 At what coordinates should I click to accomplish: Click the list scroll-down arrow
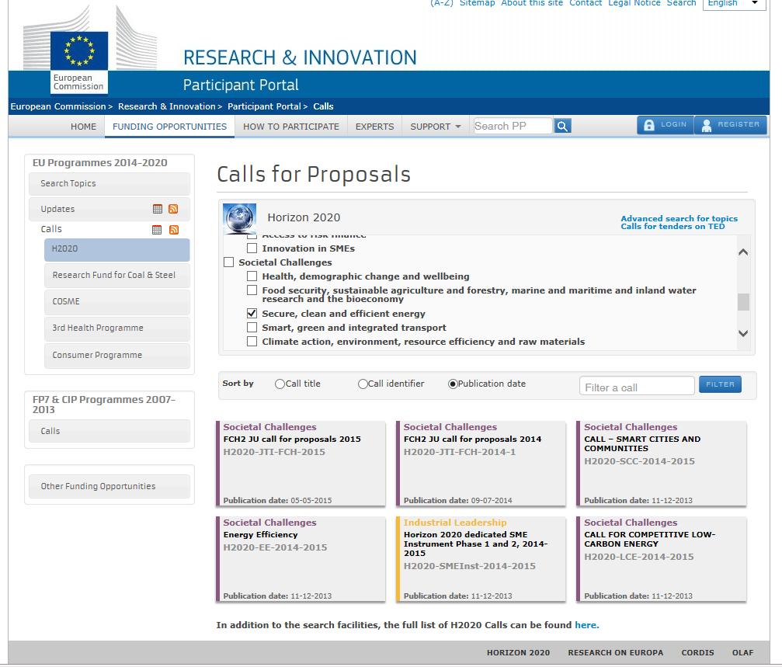tap(743, 334)
